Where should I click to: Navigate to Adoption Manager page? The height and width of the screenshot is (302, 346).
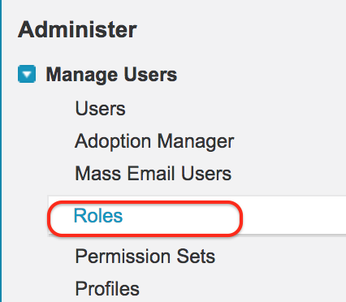coord(154,141)
